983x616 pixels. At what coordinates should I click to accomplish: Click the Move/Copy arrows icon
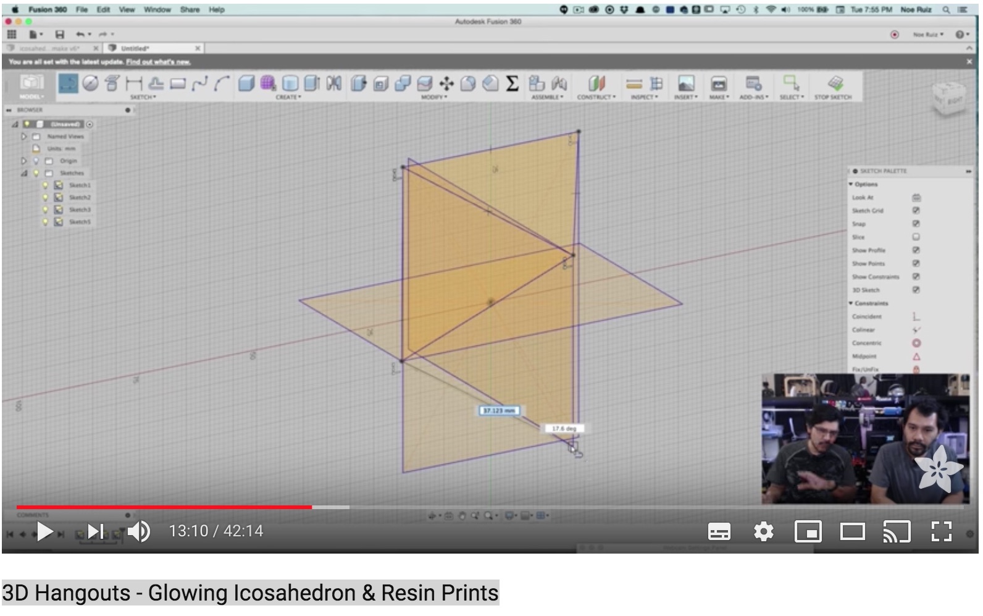(446, 83)
